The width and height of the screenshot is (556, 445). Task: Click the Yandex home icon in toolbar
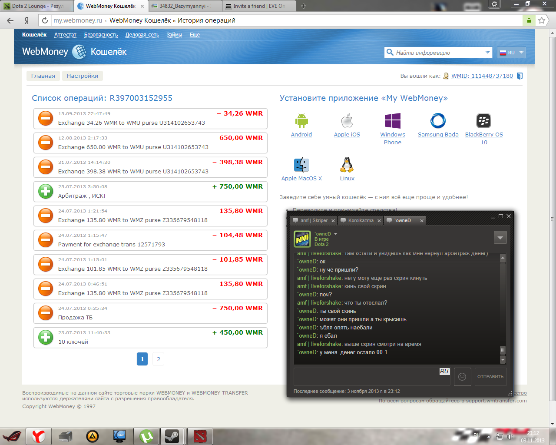pos(27,20)
